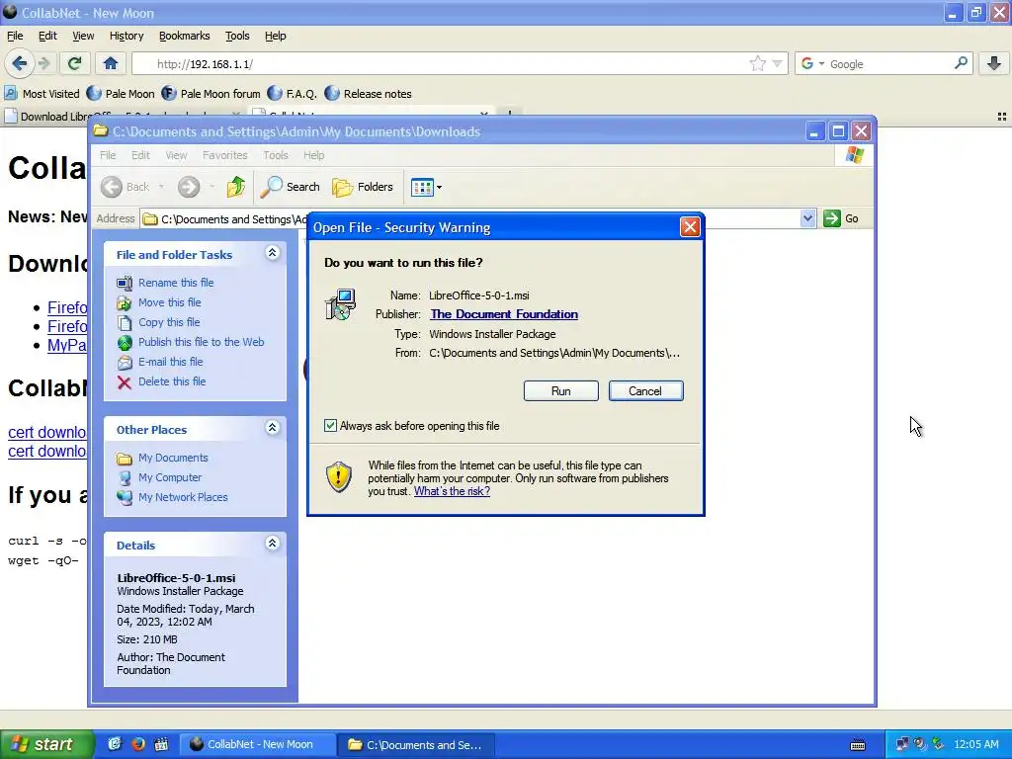Open the URL history dropdown arrow
The width and height of the screenshot is (1012, 759).
point(777,63)
